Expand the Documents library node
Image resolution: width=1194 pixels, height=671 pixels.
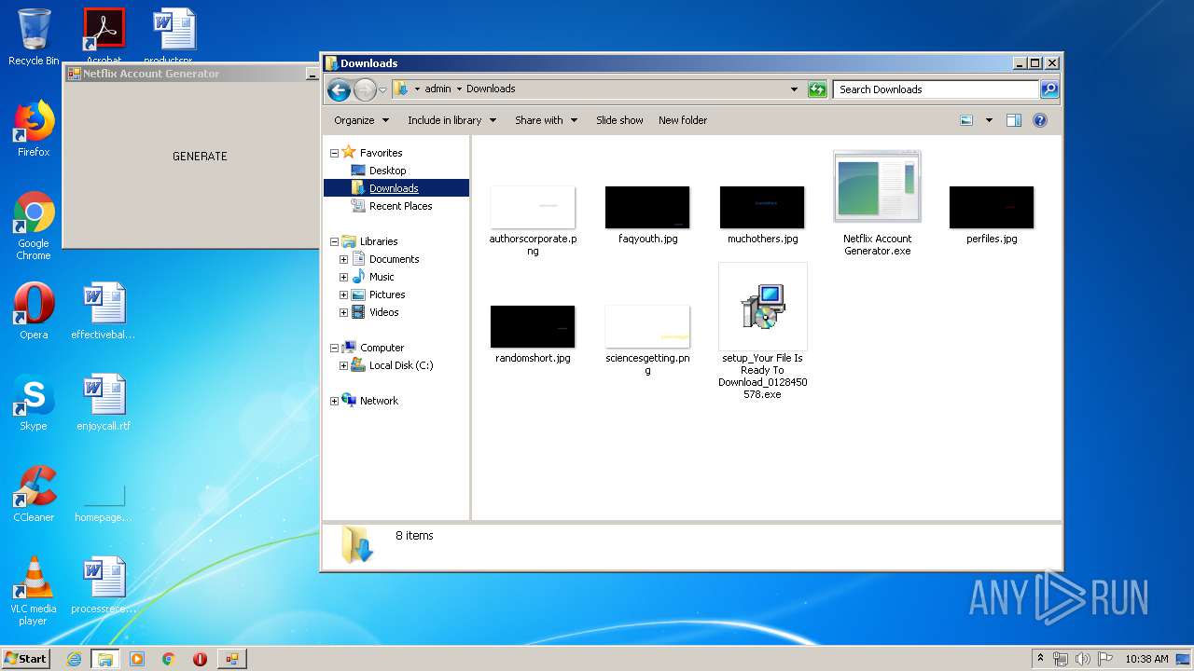point(343,259)
